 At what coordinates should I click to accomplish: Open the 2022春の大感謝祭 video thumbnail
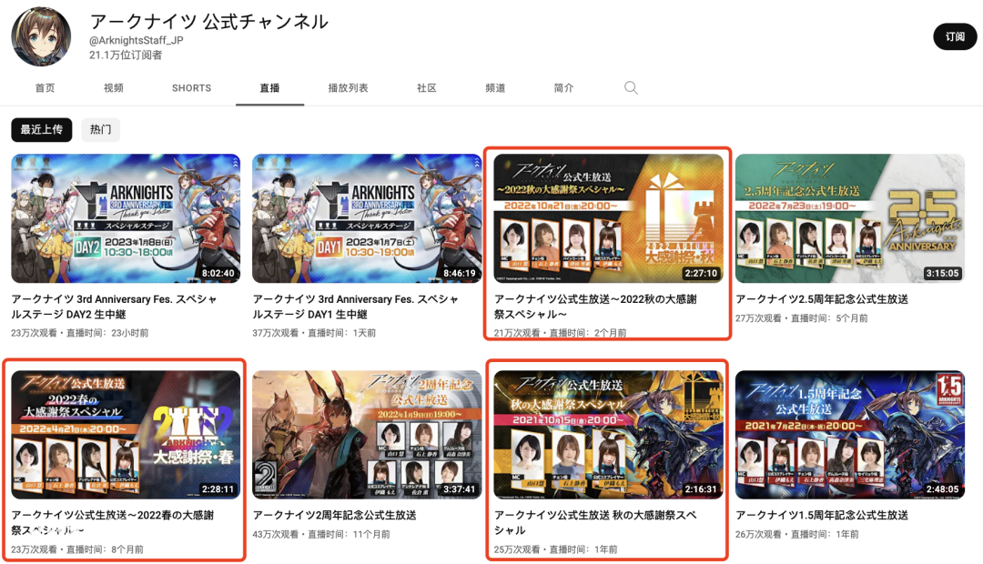coord(126,434)
